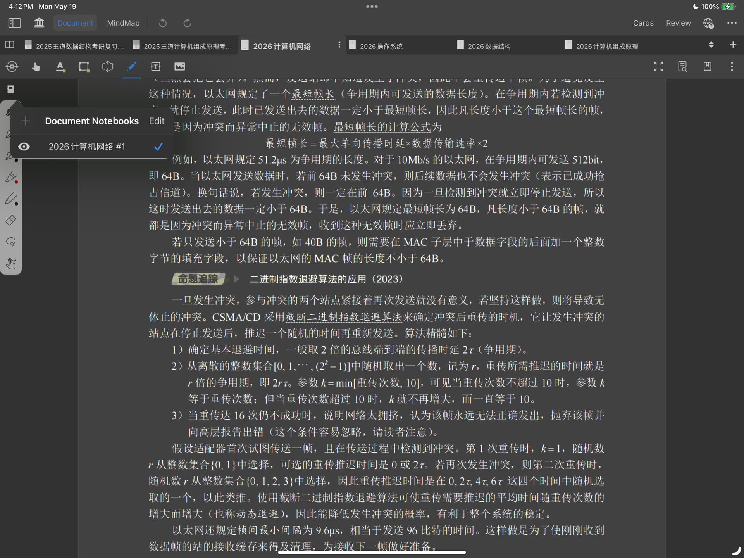Toggle the checkmark on 2026计算机网络 #1

pyautogui.click(x=158, y=147)
